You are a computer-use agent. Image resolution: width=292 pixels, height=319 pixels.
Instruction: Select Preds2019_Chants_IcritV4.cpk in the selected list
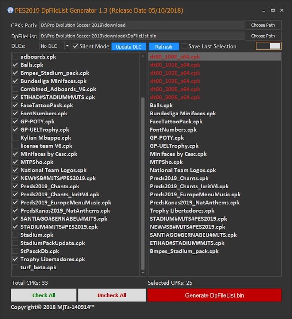215,186
